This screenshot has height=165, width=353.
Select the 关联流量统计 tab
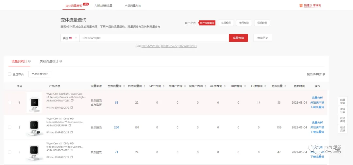[49, 61]
